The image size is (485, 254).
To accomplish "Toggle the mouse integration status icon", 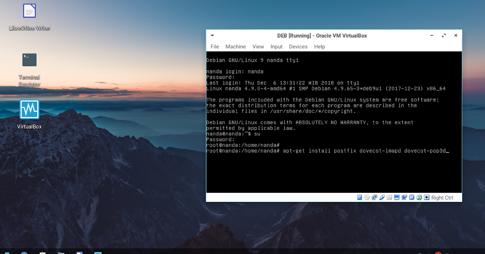I will (419, 198).
